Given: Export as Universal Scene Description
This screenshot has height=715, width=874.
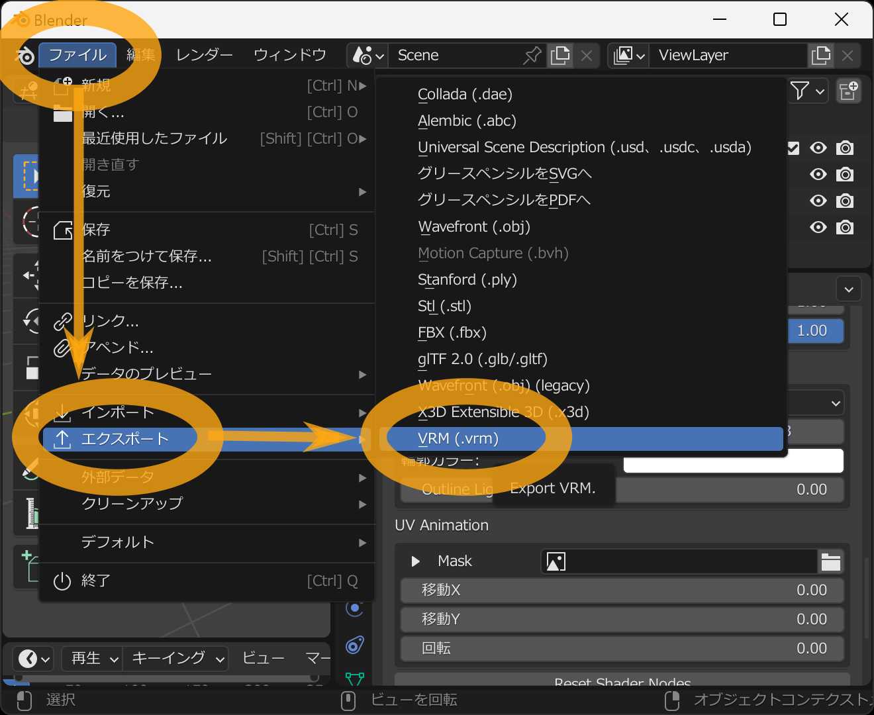Looking at the screenshot, I should click(x=581, y=148).
